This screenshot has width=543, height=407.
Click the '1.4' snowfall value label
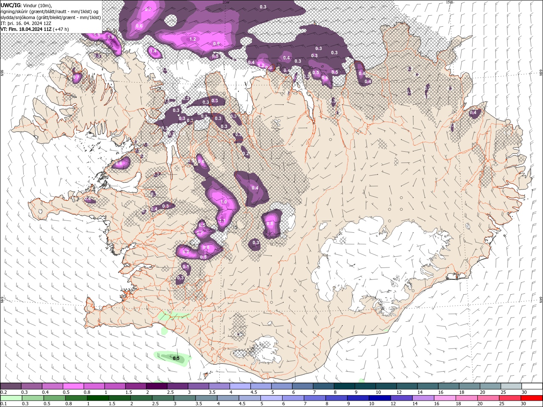click(153, 51)
